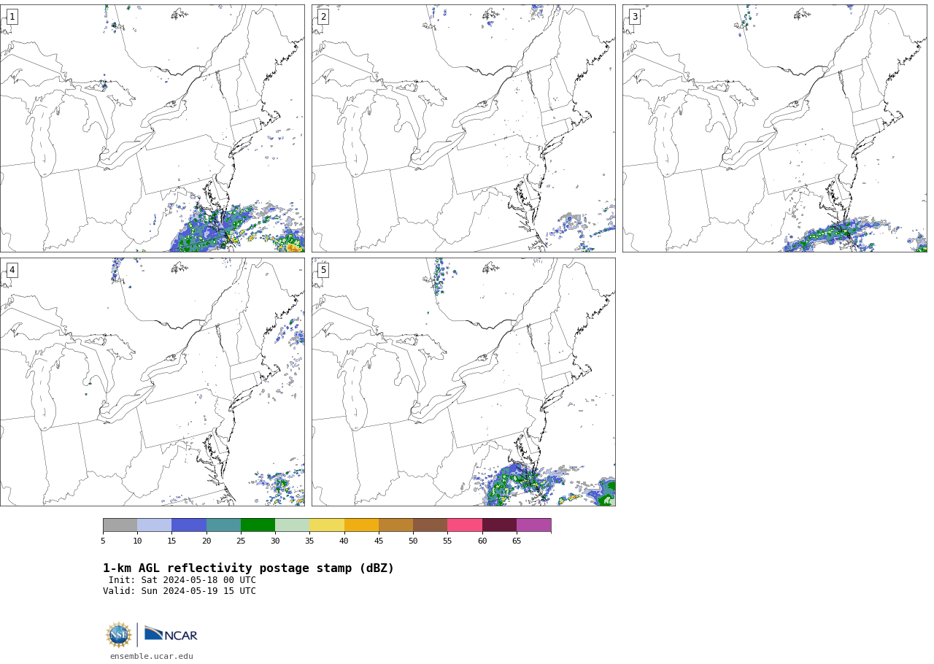This screenshot has width=934, height=664.
Task: Click the colorbar tick label 65
Action: click(x=517, y=541)
